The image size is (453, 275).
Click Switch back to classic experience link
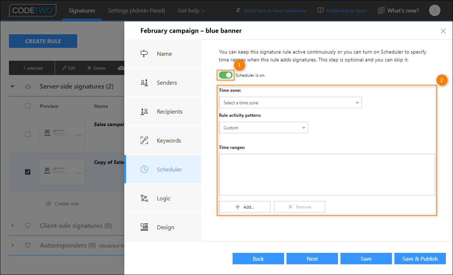[275, 11]
